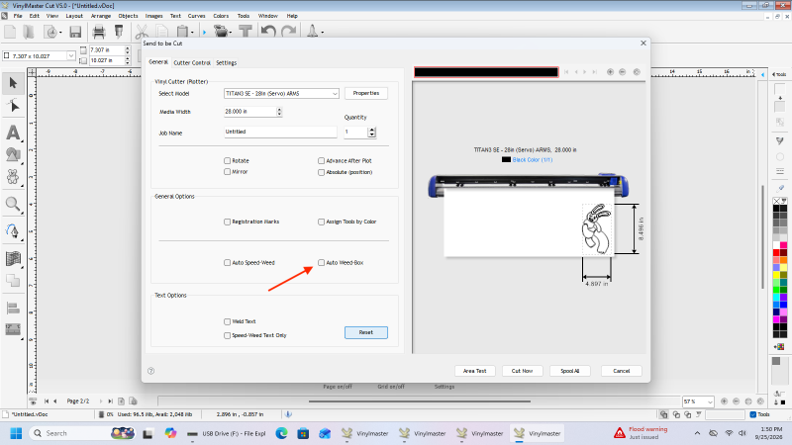Viewport: 792px width, 445px height.
Task: Click the Print icon in toolbar
Action: pyautogui.click(x=98, y=33)
